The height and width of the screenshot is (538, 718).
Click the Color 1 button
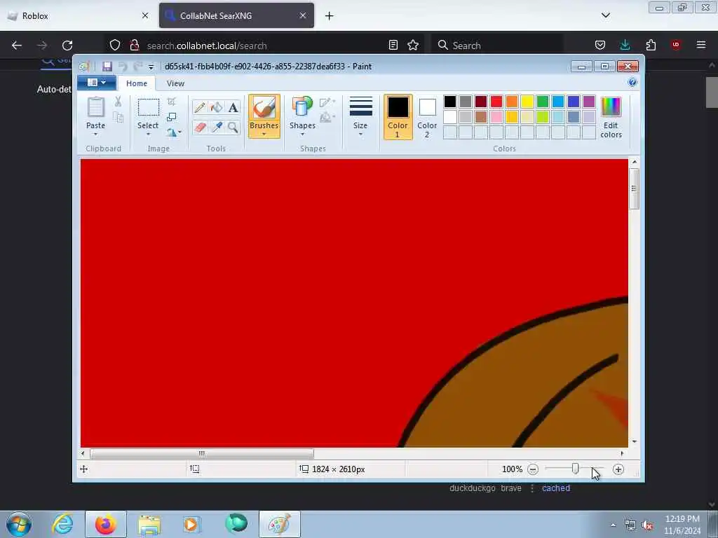tap(398, 117)
